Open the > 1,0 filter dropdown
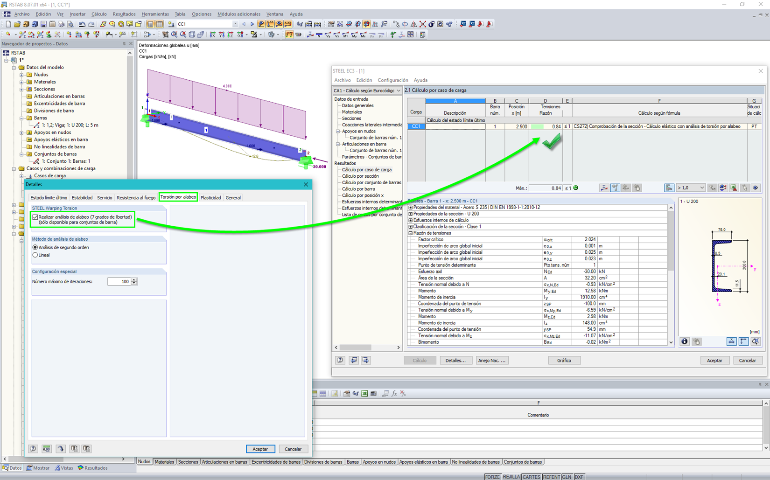This screenshot has height=480, width=770. (691, 188)
